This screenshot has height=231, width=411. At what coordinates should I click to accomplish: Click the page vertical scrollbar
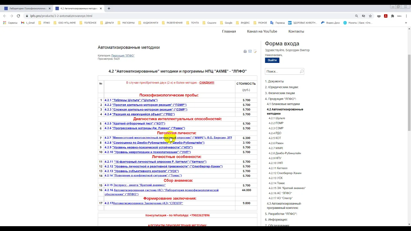(409, 93)
